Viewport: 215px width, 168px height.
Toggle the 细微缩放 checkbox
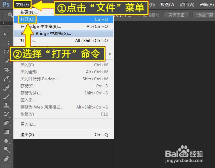[x=139, y=15]
